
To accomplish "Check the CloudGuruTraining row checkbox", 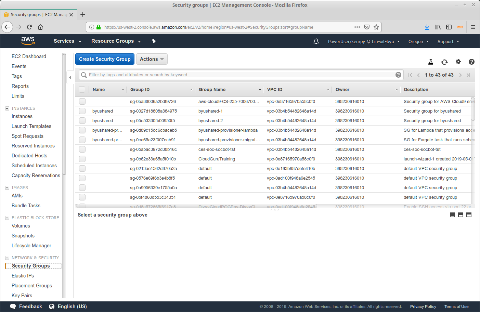I will [x=82, y=159].
